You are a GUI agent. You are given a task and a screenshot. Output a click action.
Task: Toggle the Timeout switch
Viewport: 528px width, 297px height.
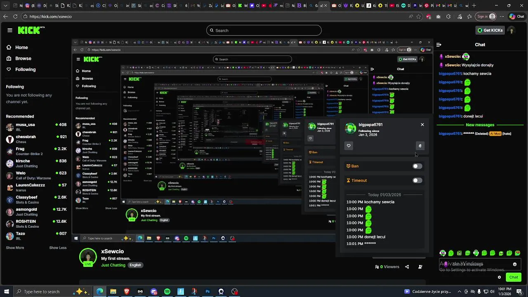417,181
